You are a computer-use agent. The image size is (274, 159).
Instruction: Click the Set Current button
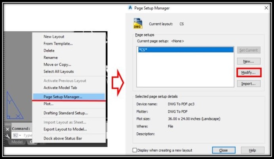pyautogui.click(x=249, y=50)
